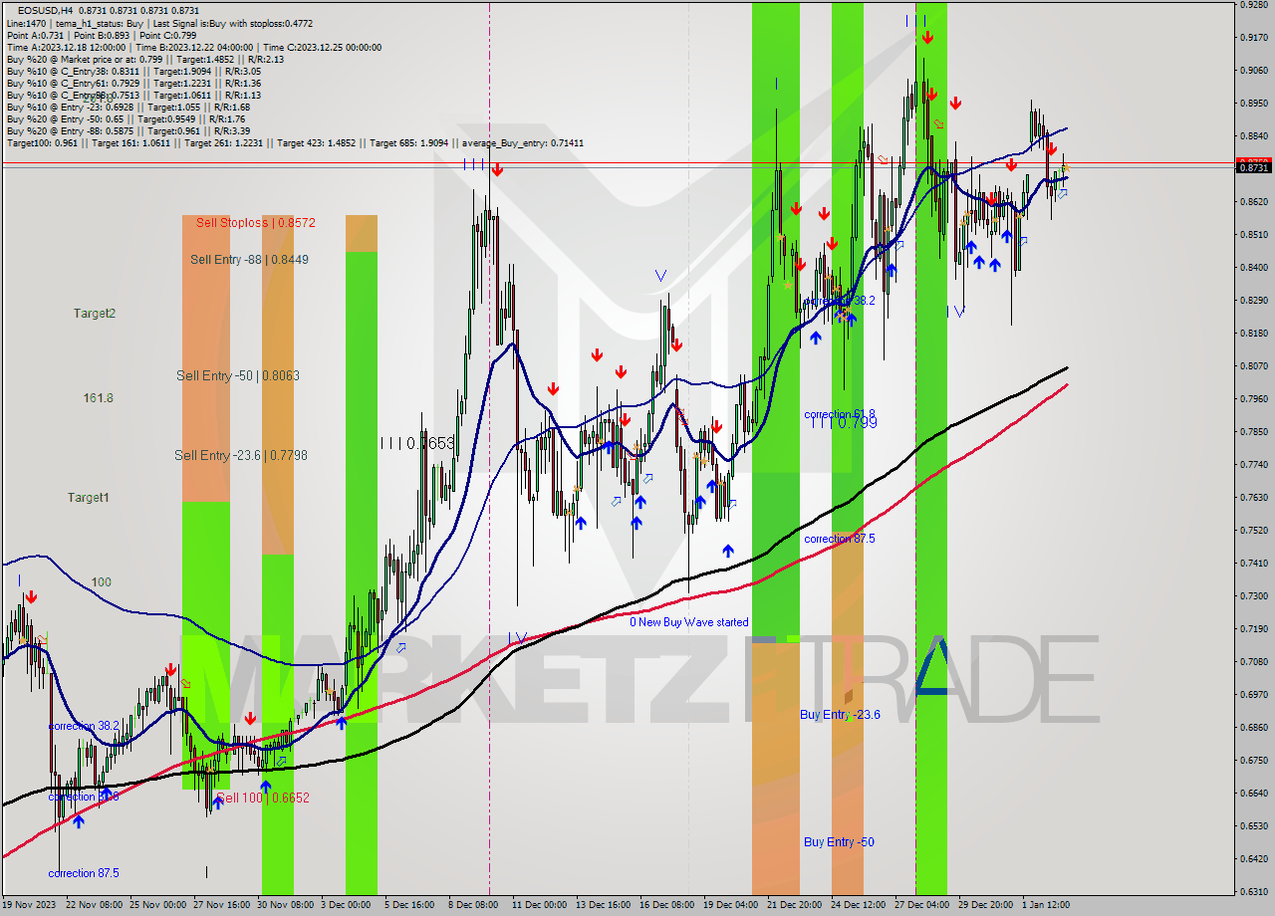Click the 'I I I 0.7653' wave label

tap(416, 443)
